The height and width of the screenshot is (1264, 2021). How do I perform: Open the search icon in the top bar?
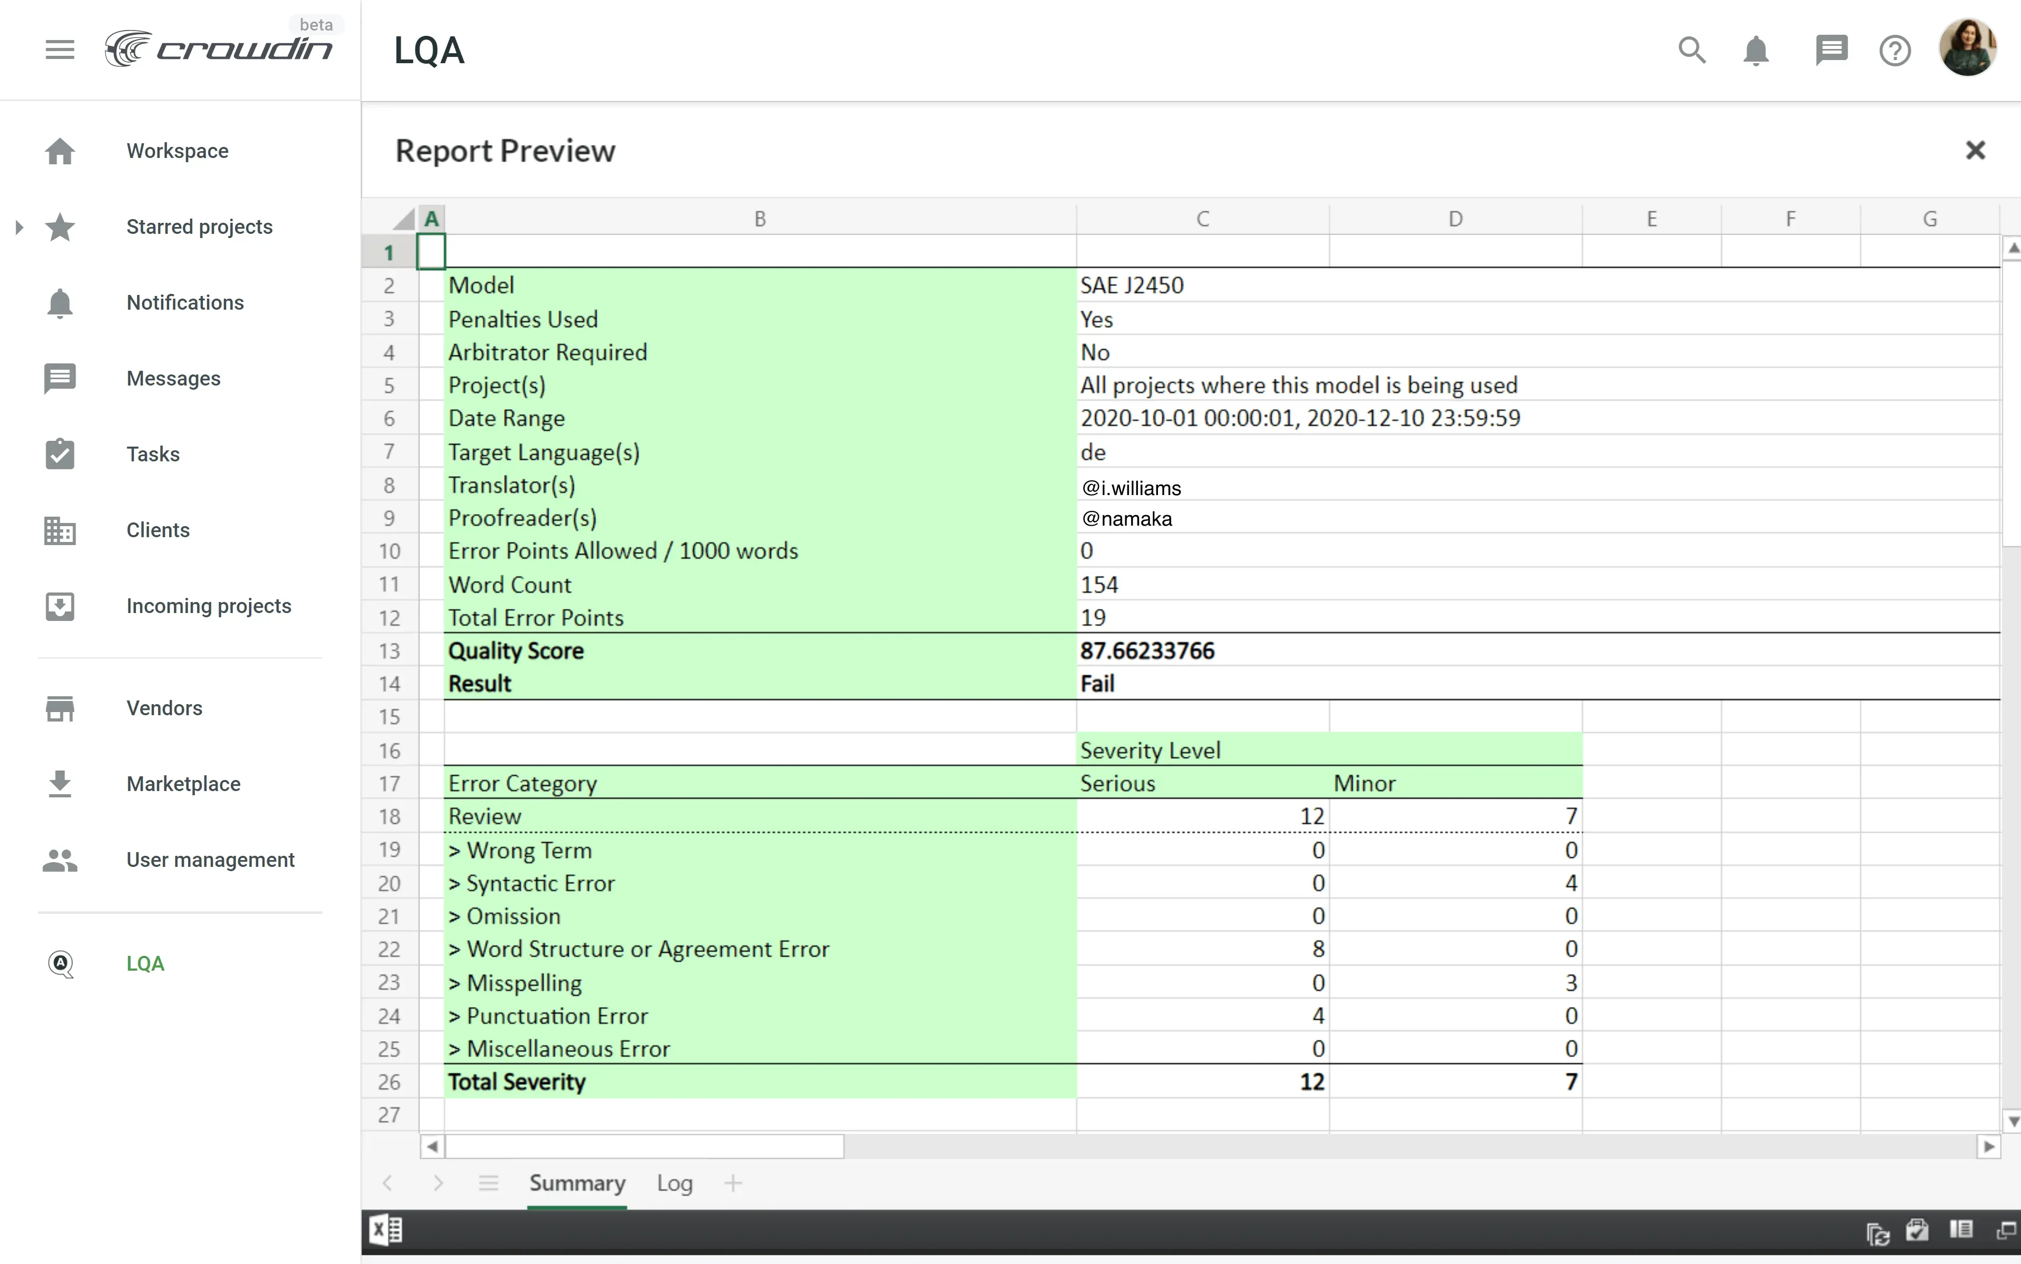[x=1692, y=50]
